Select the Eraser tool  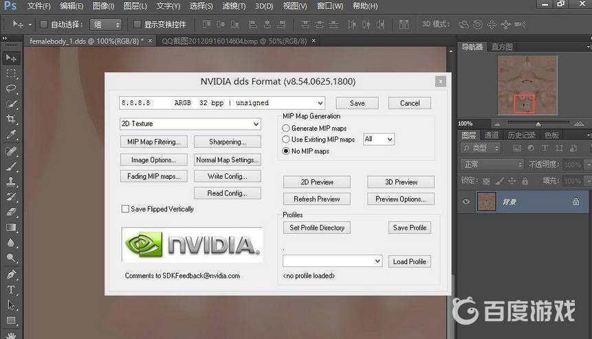tap(11, 212)
